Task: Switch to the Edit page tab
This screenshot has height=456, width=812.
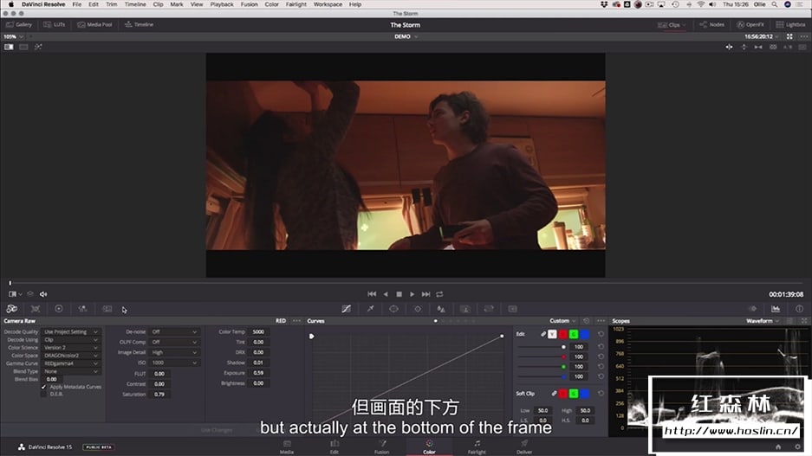Action: pyautogui.click(x=335, y=446)
